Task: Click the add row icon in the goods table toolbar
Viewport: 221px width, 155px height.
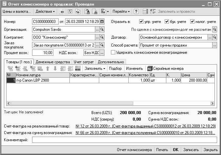Action: (x=10, y=68)
